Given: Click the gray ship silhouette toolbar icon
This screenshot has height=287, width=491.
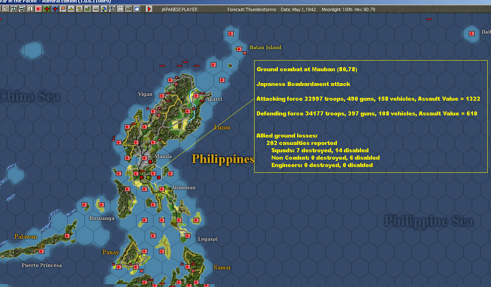Looking at the screenshot, I should pos(95,9).
